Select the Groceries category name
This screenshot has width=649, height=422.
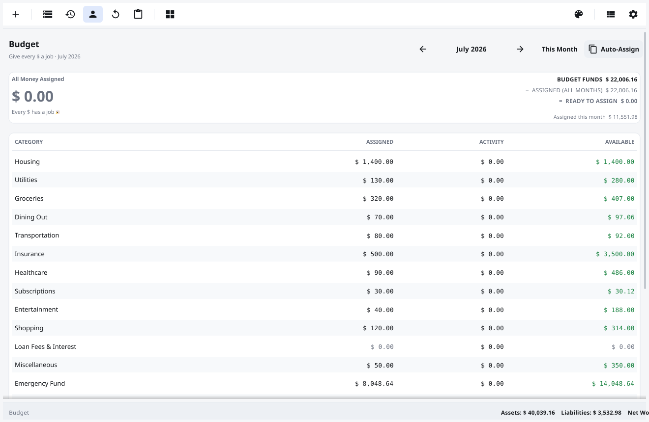29,198
